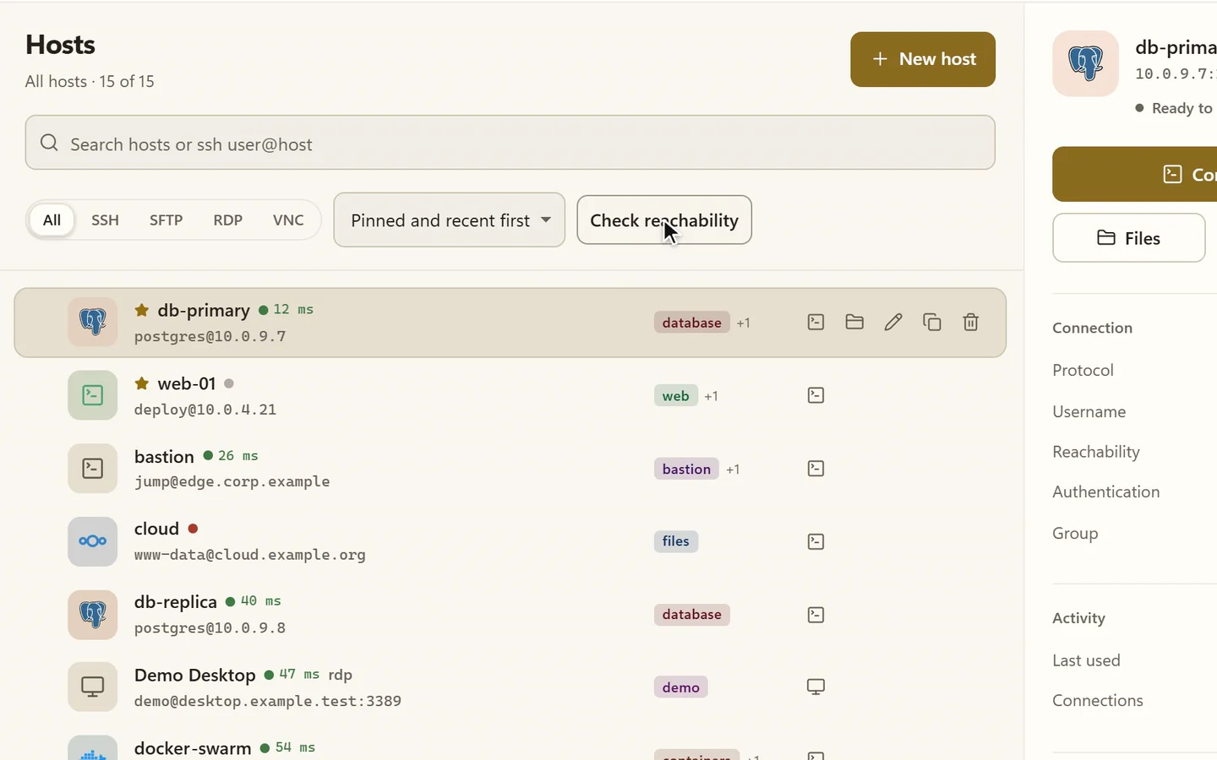The image size is (1217, 760).
Task: Run Check reachability
Action: [664, 220]
